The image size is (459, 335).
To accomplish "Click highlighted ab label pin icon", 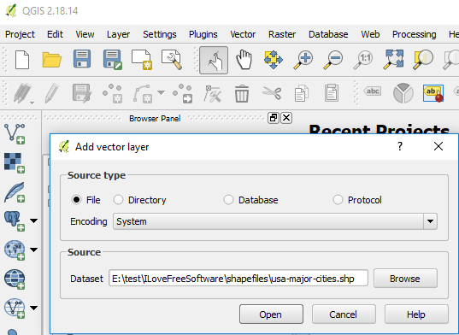I will [x=433, y=93].
